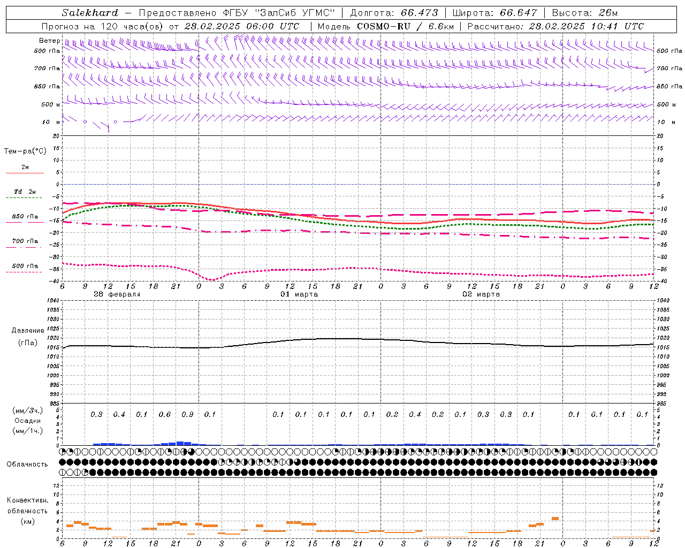
Task: Click the 'Долгота: 66.473' longitude value
Action: [x=394, y=13]
